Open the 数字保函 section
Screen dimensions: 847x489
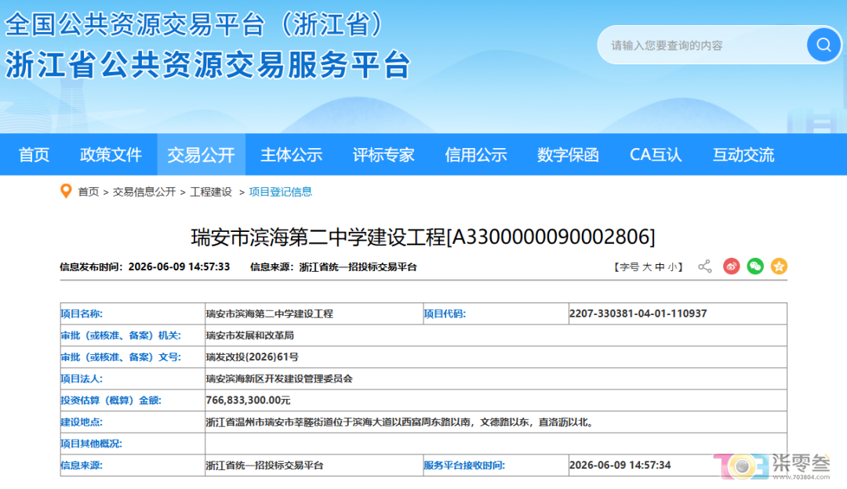coord(568,155)
